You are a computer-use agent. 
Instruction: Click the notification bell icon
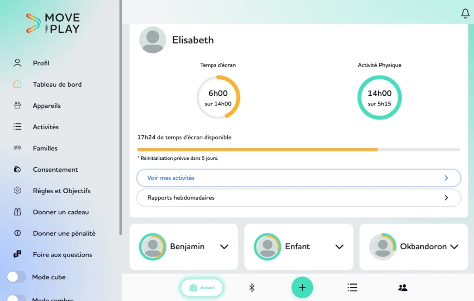point(465,13)
